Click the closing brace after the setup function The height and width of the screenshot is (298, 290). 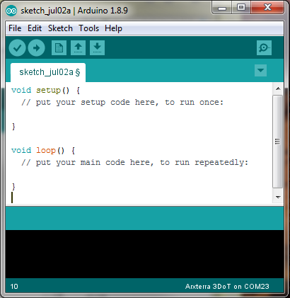click(13, 127)
